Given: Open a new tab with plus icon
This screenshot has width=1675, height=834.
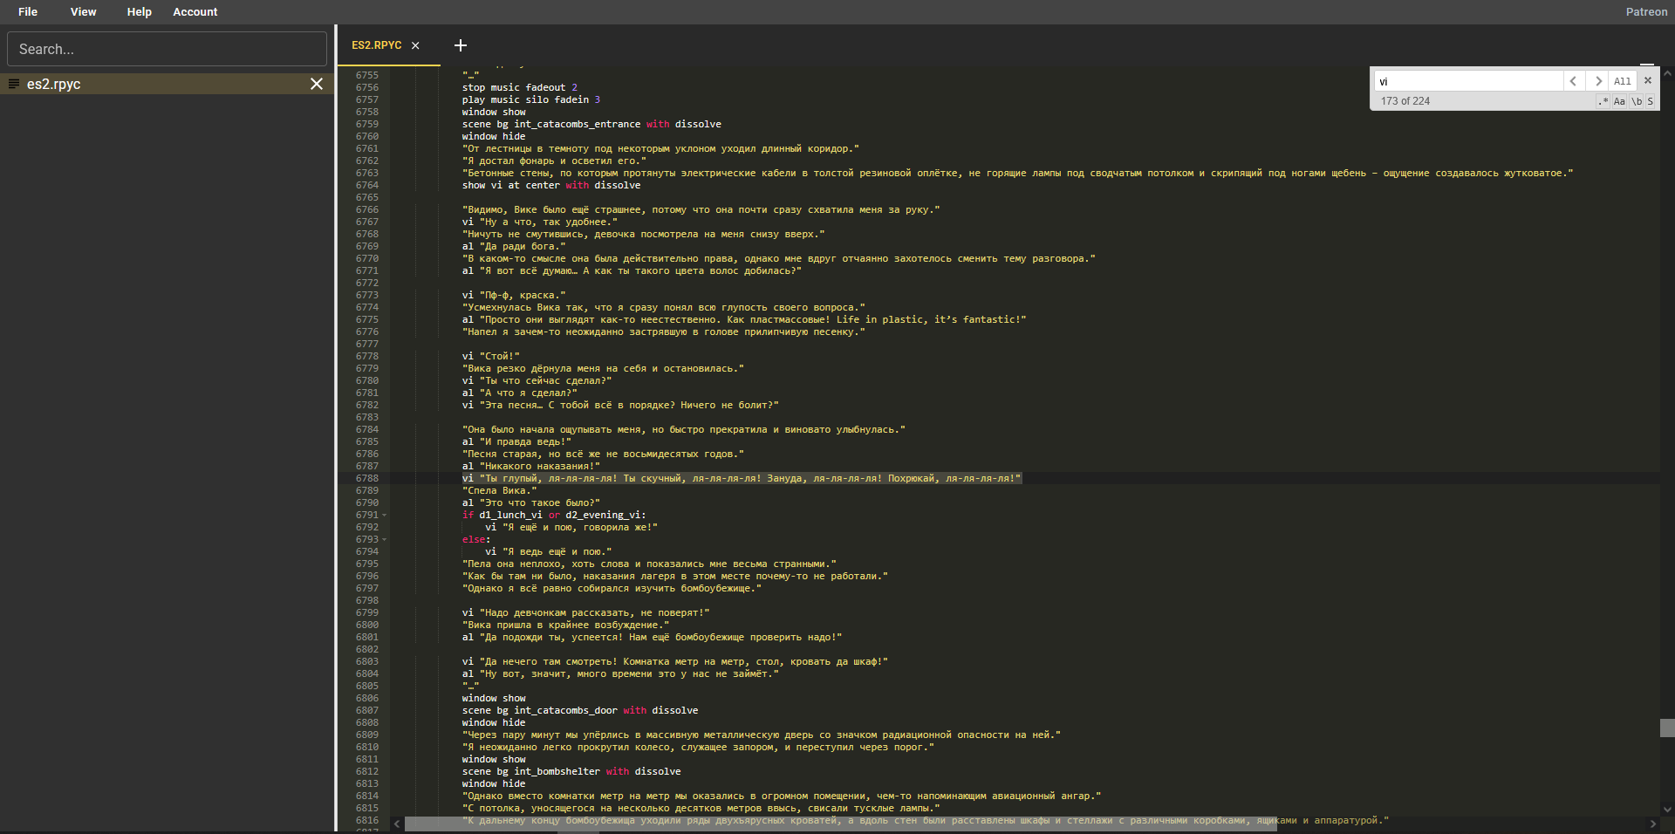Looking at the screenshot, I should tap(461, 45).
